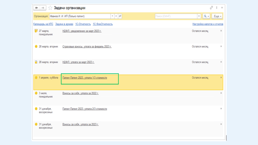Open the three-dot window options menu
Screen dimensions: 258x145
pyautogui.click(x=217, y=8)
